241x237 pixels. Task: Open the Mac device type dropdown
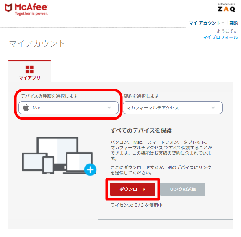(68, 107)
